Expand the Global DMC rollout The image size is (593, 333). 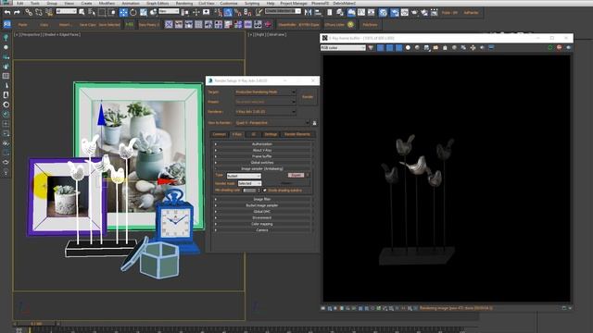tap(261, 212)
